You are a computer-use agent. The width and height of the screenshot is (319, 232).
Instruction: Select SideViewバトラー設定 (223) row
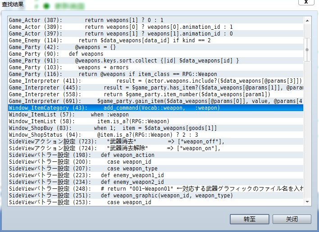pyautogui.click(x=155, y=175)
